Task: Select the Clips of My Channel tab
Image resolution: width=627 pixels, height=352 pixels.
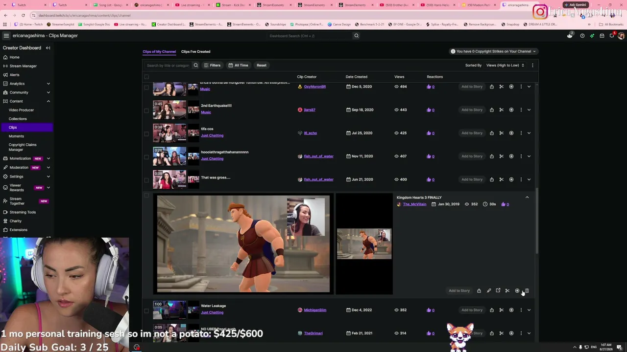Action: pyautogui.click(x=159, y=51)
